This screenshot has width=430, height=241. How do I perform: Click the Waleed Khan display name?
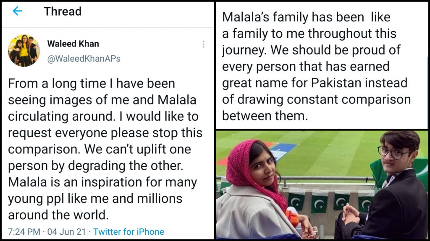pos(73,44)
